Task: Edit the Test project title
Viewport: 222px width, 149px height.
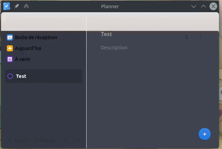Action: 106,34
